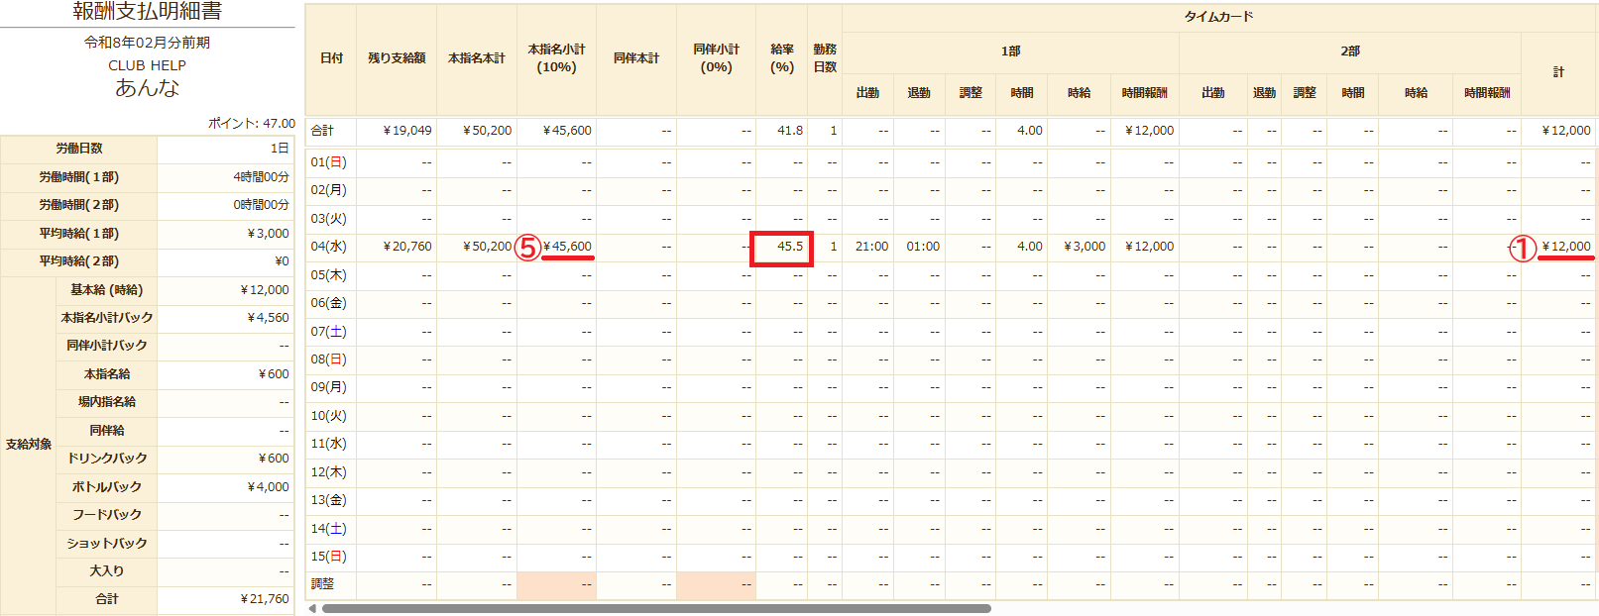Screen dimensions: 1599x616
Task: Select the 本指名小計 (10%) column header
Action: coord(556,58)
